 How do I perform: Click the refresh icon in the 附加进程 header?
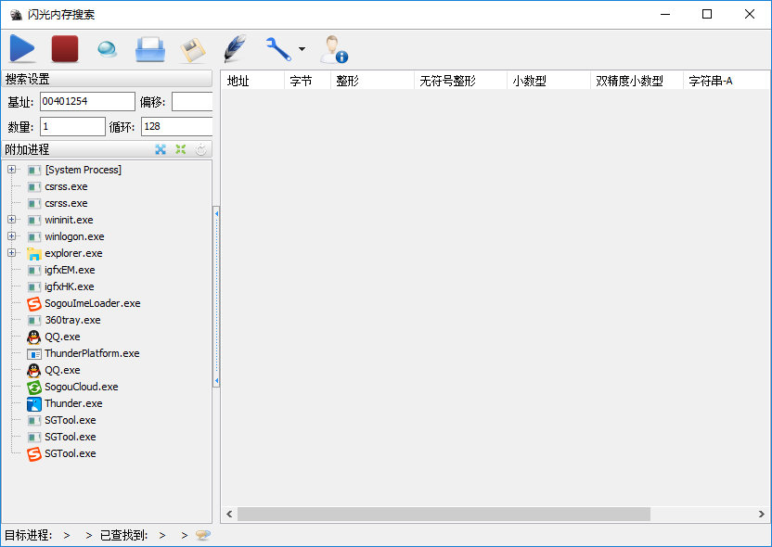tap(201, 149)
